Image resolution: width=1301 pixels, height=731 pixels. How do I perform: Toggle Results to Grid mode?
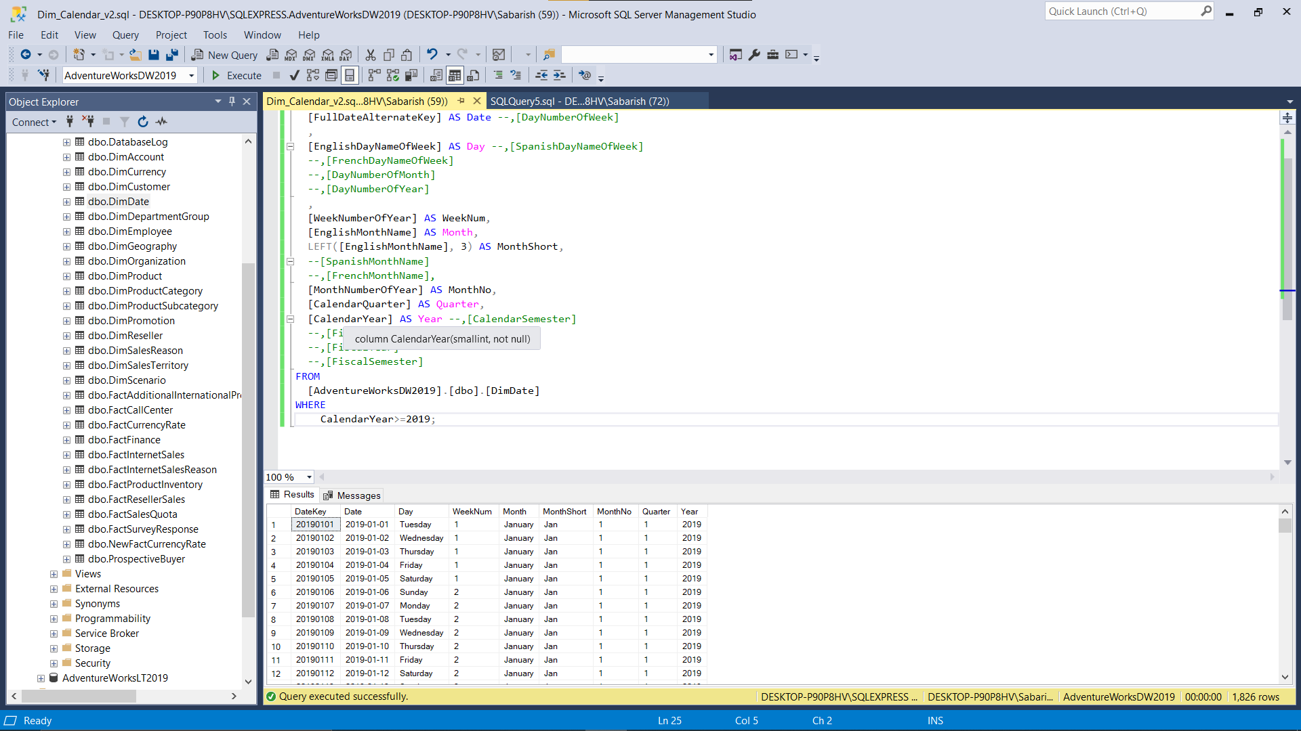(x=455, y=75)
